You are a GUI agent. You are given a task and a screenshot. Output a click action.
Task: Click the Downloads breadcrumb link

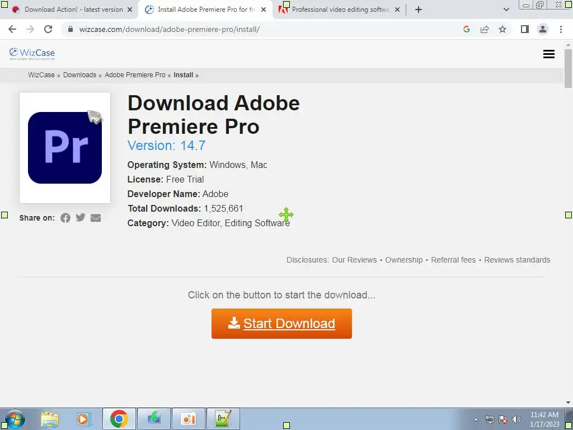click(x=79, y=75)
